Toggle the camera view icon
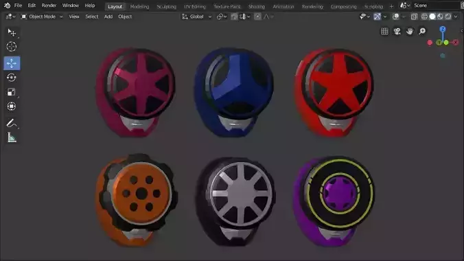 397,31
